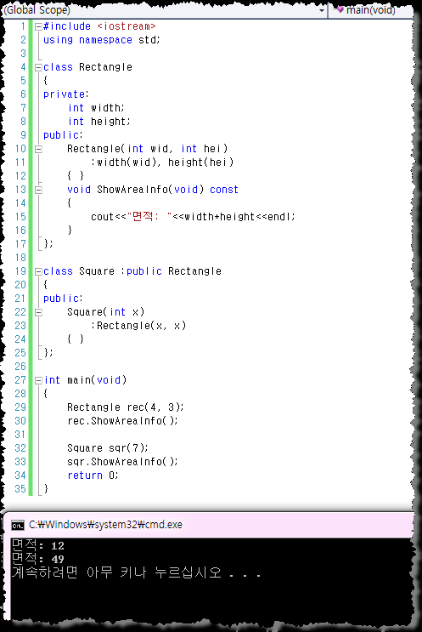Collapse the class Square block
Screen dimensions: 422x632
(x=38, y=271)
